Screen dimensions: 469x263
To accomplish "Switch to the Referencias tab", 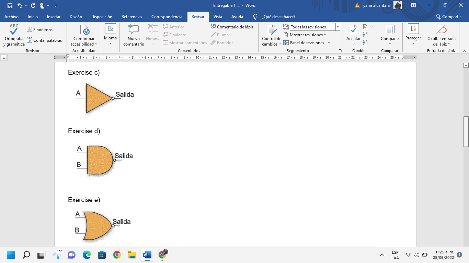I will point(132,16).
